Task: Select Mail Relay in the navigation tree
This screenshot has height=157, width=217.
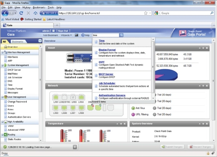Action: click(x=13, y=74)
